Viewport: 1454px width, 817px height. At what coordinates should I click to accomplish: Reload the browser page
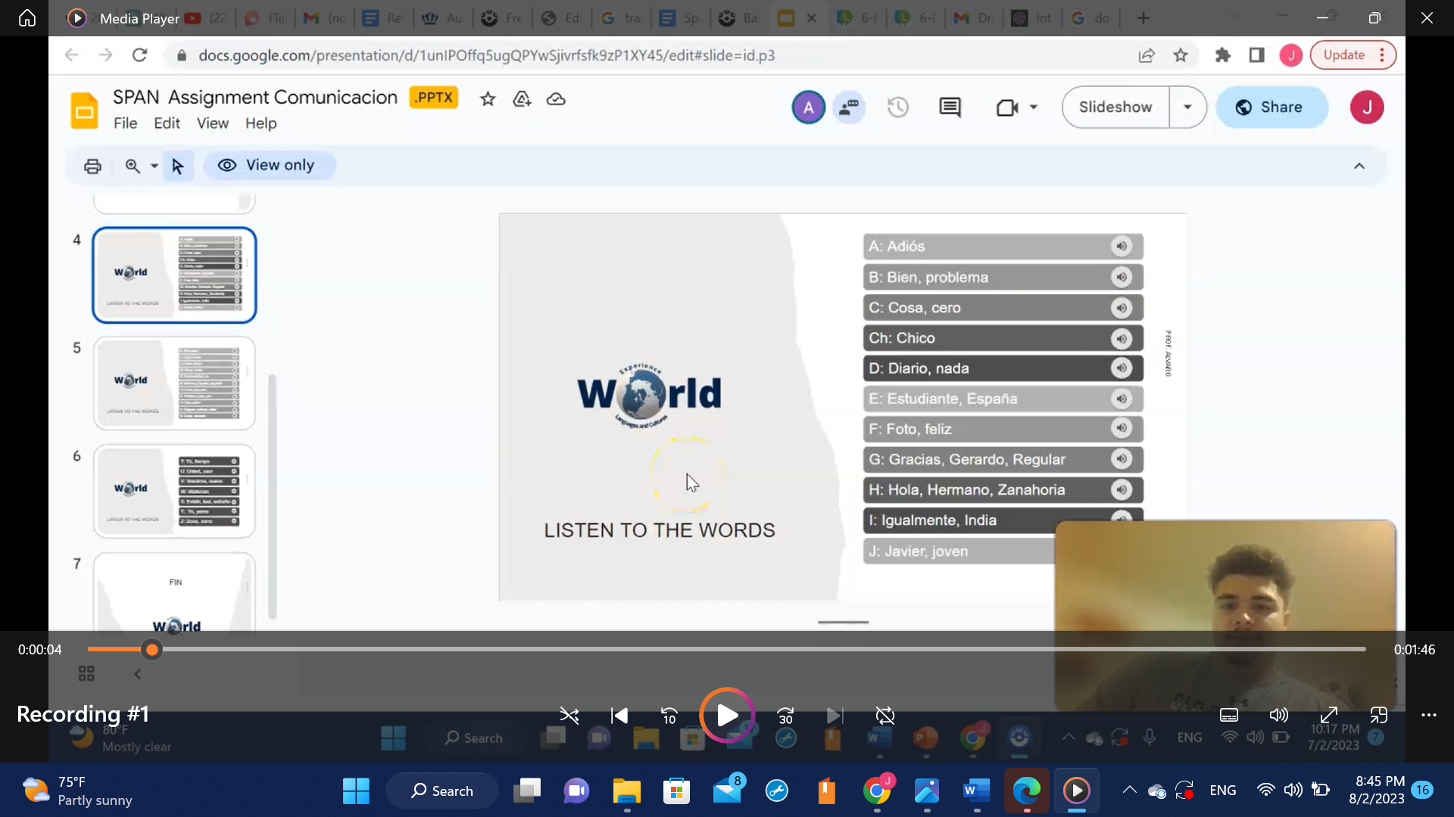[x=139, y=55]
